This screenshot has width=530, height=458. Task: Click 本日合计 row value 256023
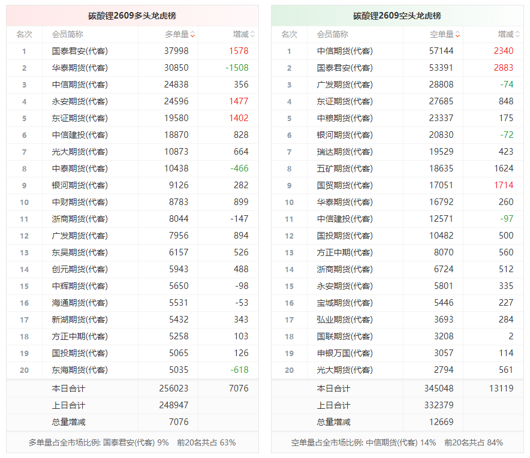coord(174,388)
